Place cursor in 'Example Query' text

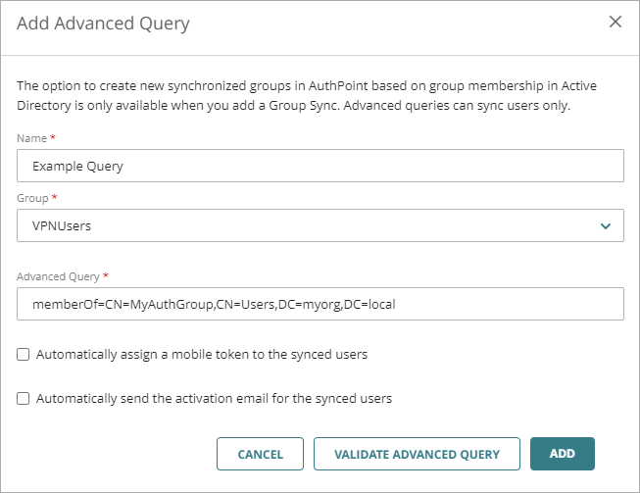[77, 166]
